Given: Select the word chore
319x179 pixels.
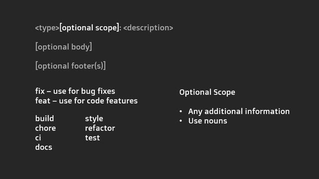Looking at the screenshot, I should (45, 128).
